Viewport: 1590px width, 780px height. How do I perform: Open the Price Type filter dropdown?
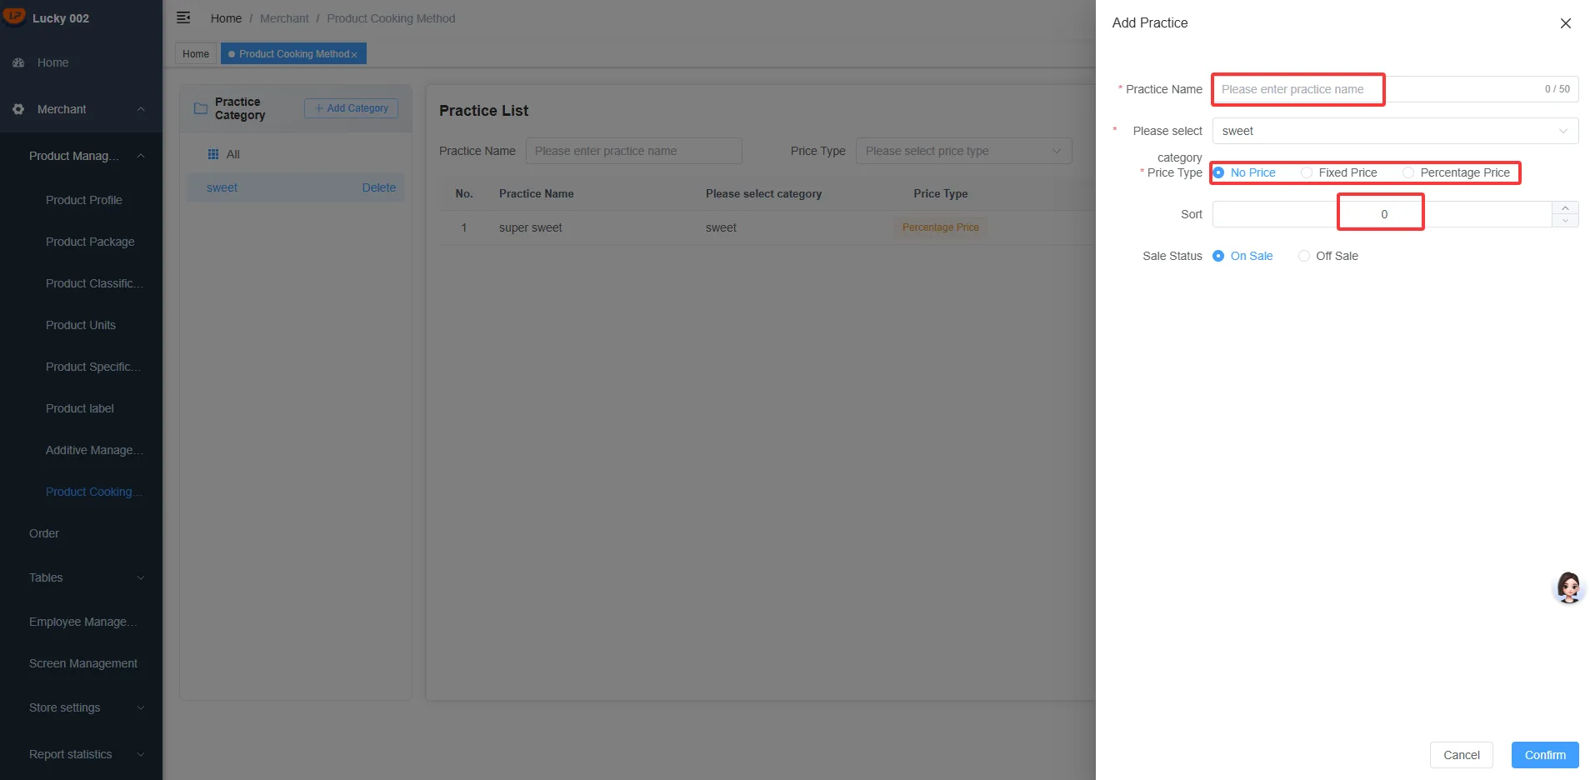pyautogui.click(x=963, y=151)
